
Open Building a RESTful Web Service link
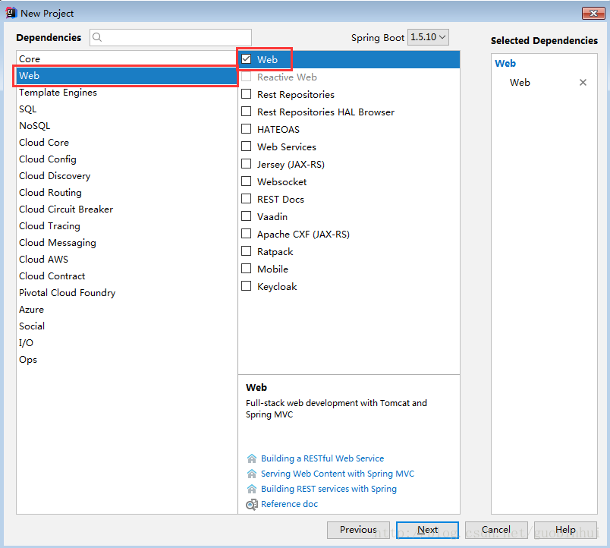322,458
